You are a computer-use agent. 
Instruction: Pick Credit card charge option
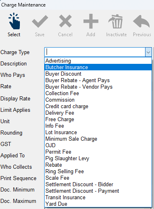coord(98,106)
